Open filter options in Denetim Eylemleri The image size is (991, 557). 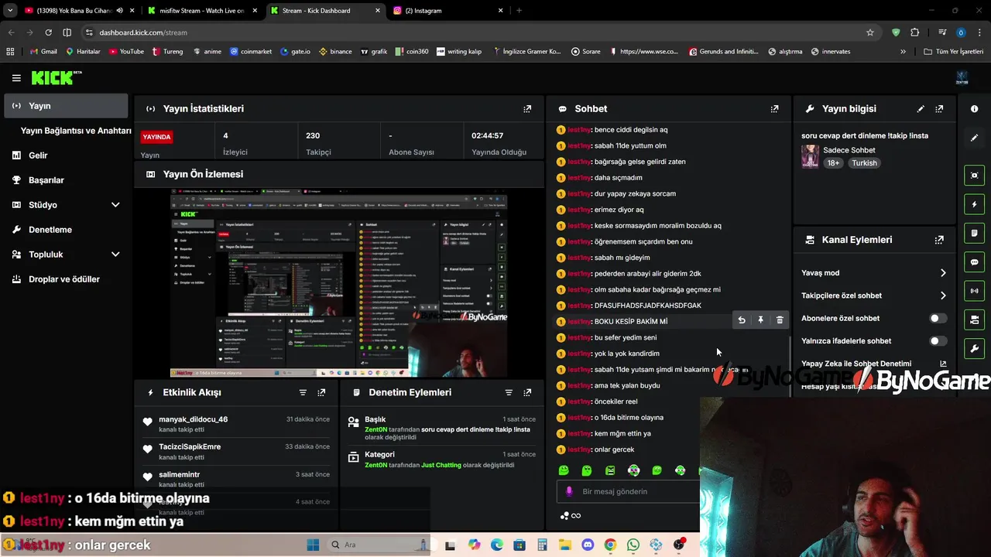509,392
